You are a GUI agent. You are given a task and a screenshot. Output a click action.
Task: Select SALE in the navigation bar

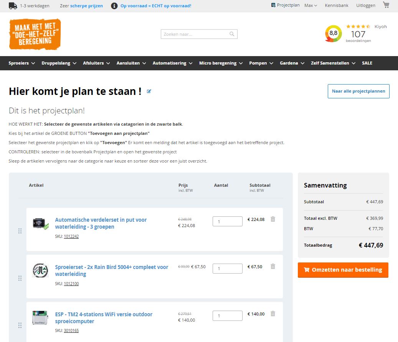coord(367,63)
